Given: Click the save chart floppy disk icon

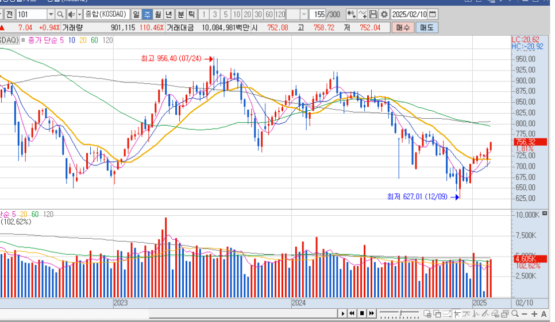Looking at the screenshot, I should click(373, 14).
